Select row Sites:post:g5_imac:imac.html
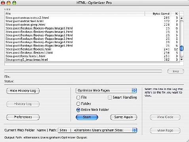The image size is (189, 142). [92, 60]
